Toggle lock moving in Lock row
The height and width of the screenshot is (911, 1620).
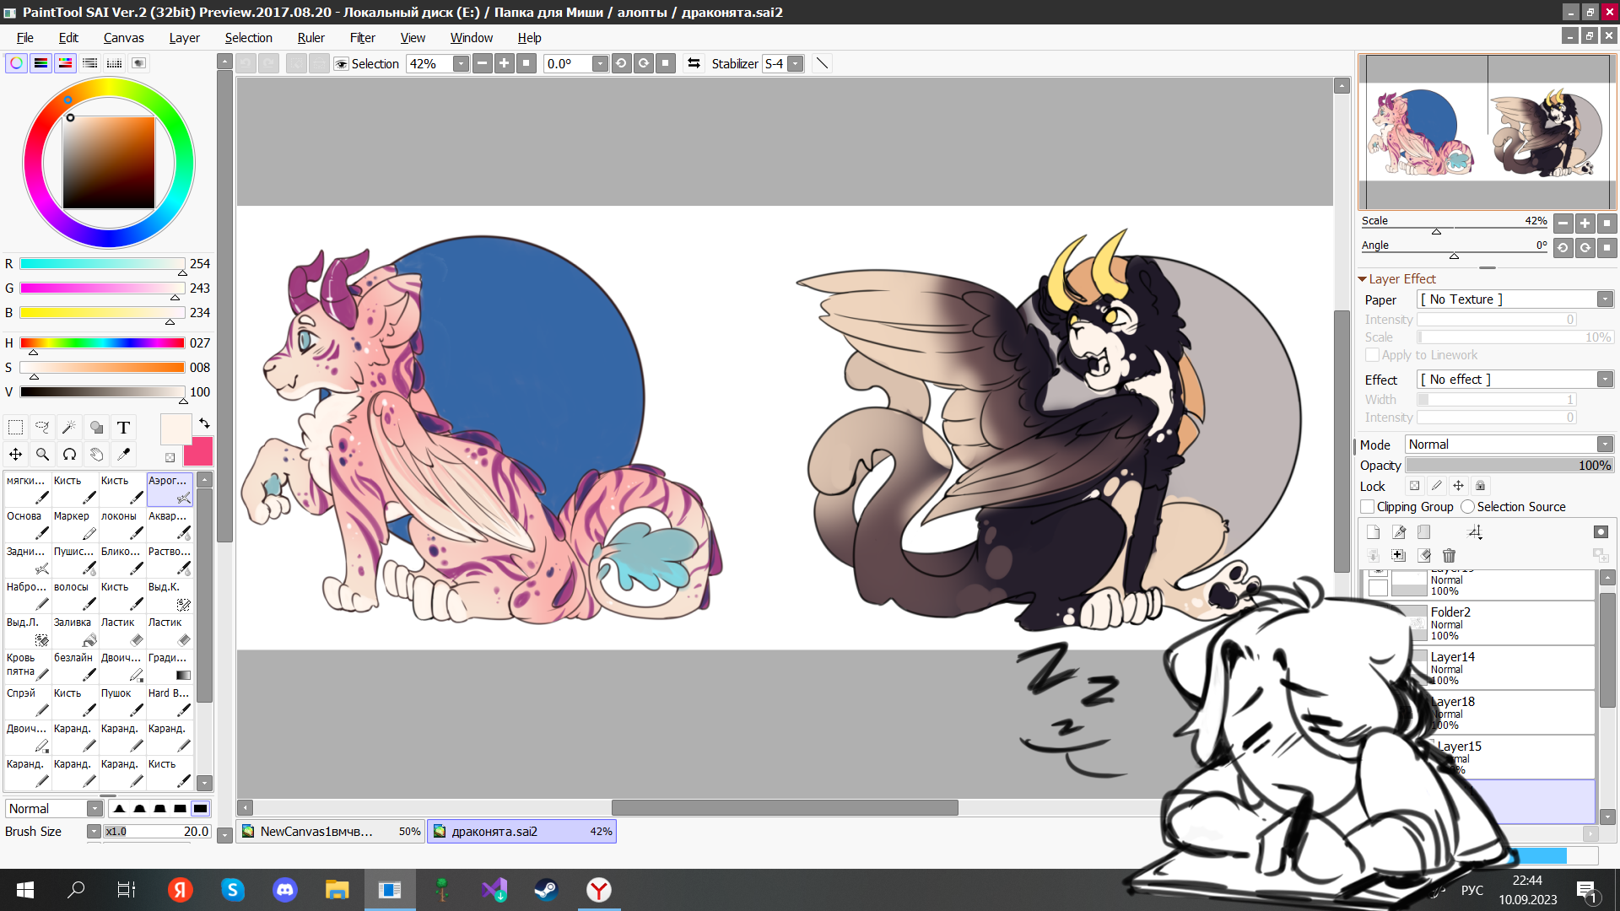(1459, 486)
